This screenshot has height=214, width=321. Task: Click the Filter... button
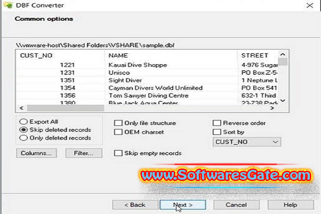(84, 153)
